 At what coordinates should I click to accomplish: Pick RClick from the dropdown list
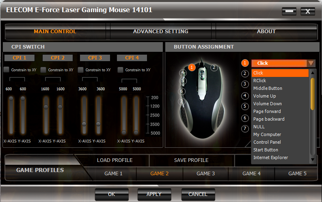point(280,81)
